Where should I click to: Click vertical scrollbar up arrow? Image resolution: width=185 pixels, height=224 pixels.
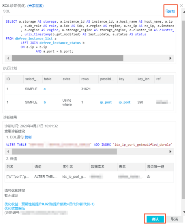coord(184,12)
